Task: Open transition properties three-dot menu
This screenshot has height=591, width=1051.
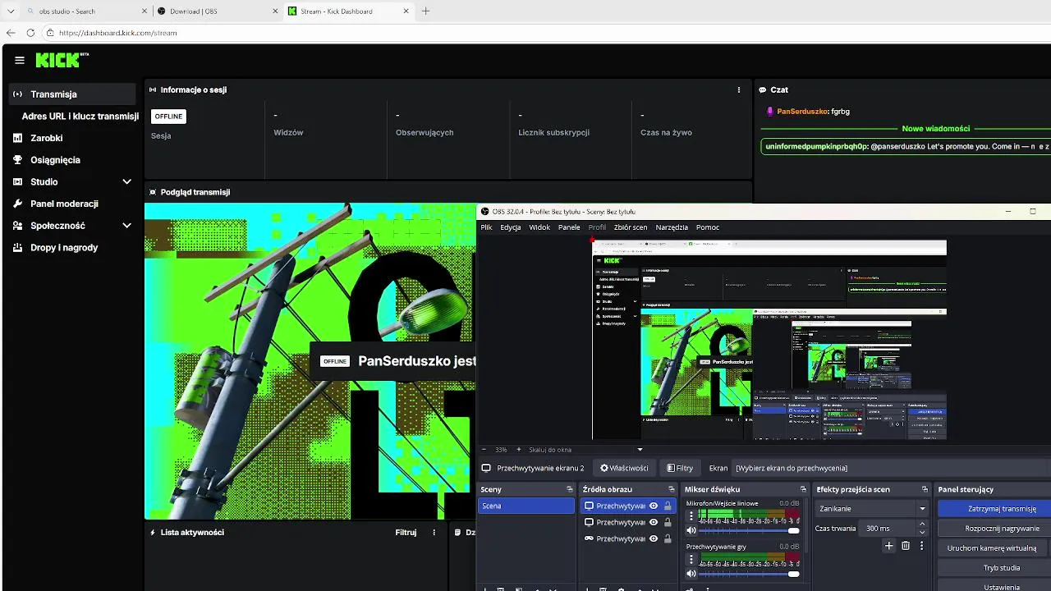Action: pyautogui.click(x=921, y=546)
